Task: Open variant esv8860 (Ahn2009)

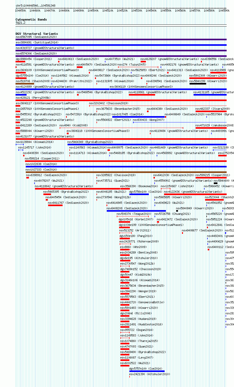Action: [133, 247]
